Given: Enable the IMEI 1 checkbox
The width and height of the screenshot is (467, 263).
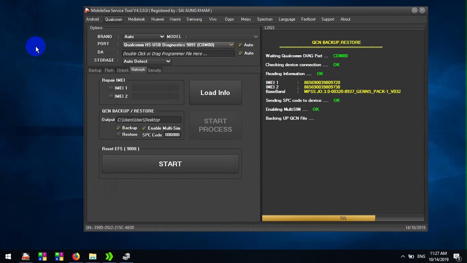Looking at the screenshot, I should click(111, 88).
